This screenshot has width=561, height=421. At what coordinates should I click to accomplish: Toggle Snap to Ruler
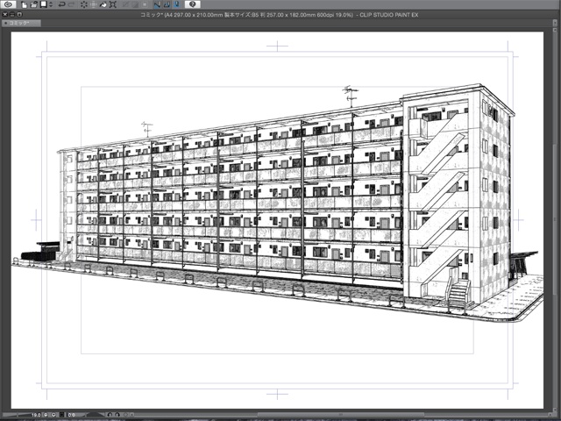(157, 4)
